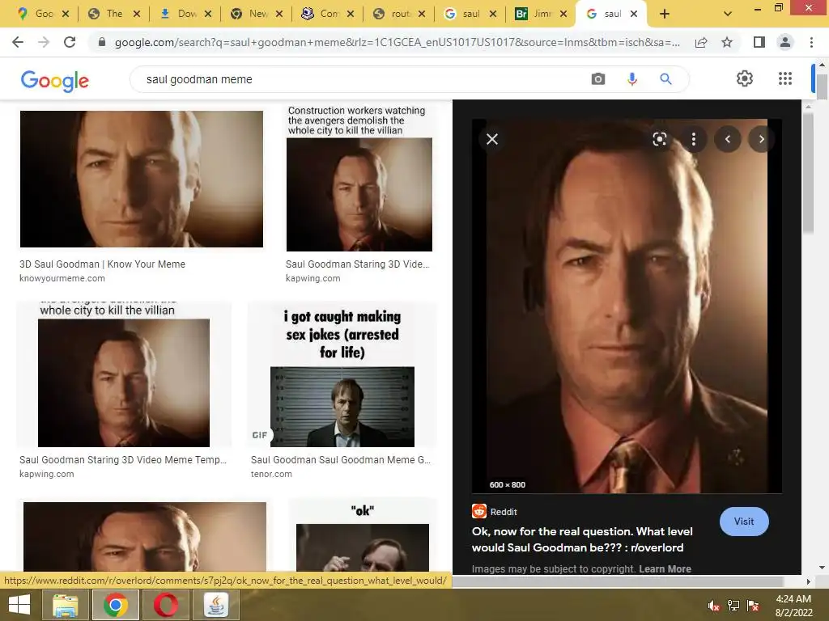The width and height of the screenshot is (829, 621).
Task: Click the 'Saul Goodman Staring 3D Vide...' caption
Action: (357, 264)
